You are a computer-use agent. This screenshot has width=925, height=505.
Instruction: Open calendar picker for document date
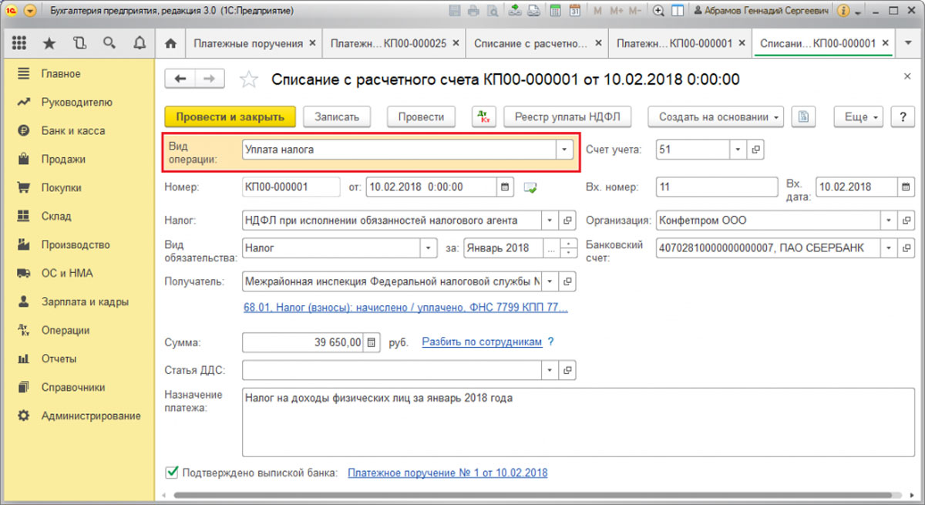[506, 187]
